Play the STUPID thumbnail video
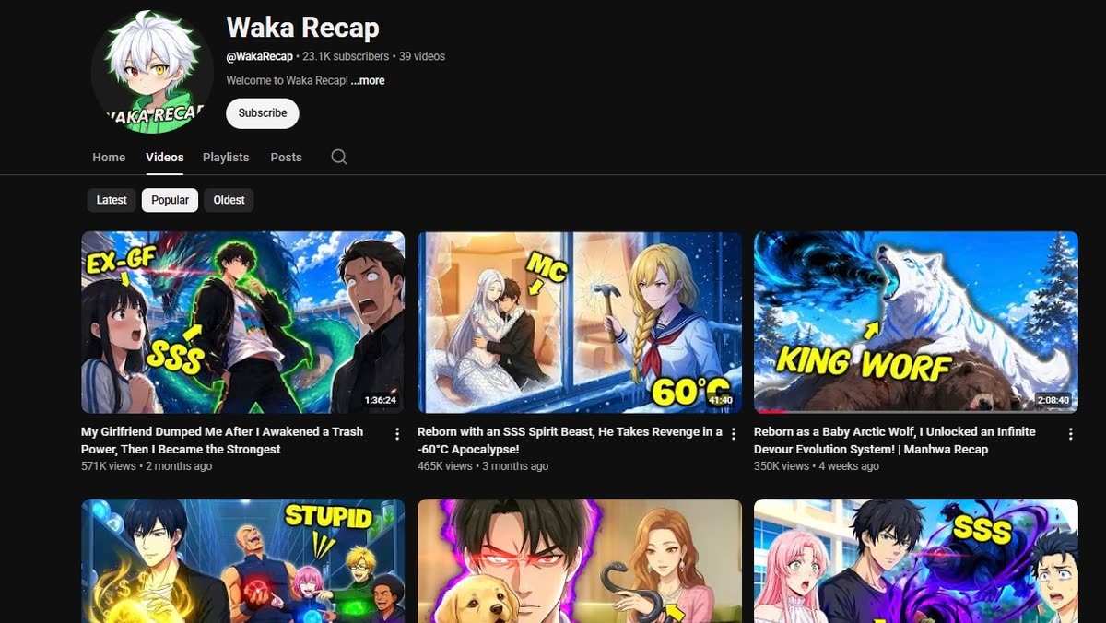 click(243, 560)
